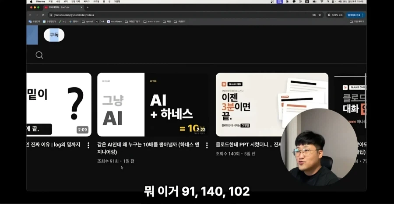Open the excalidraw bookmark
The width and height of the screenshot is (394, 204).
click(115, 21)
